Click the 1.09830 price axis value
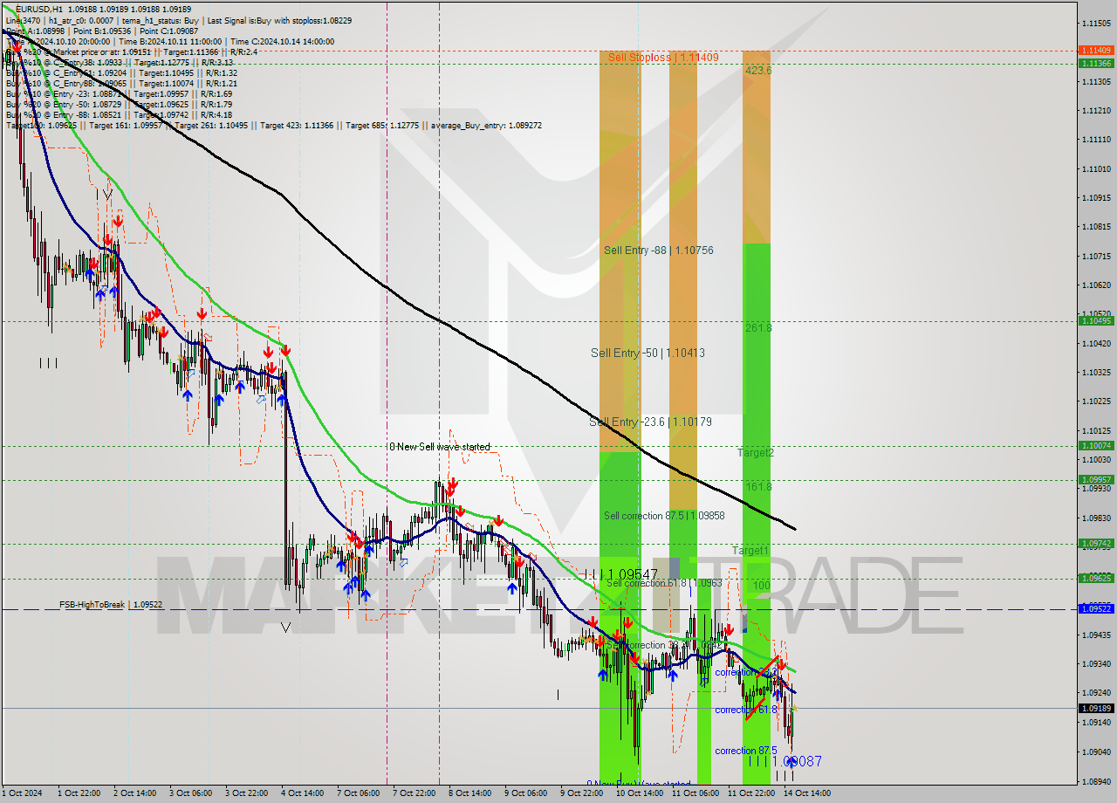1117x803 pixels. pos(1095,518)
